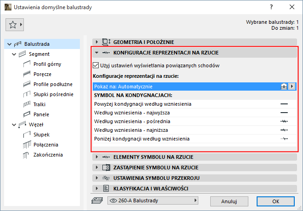Click the Zakończenia endings icon

(x=26, y=155)
